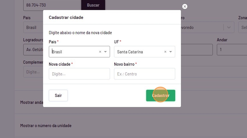This screenshot has height=138, width=247.
Task: Clear the Santa Catarina UF selection
Action: click(x=165, y=52)
